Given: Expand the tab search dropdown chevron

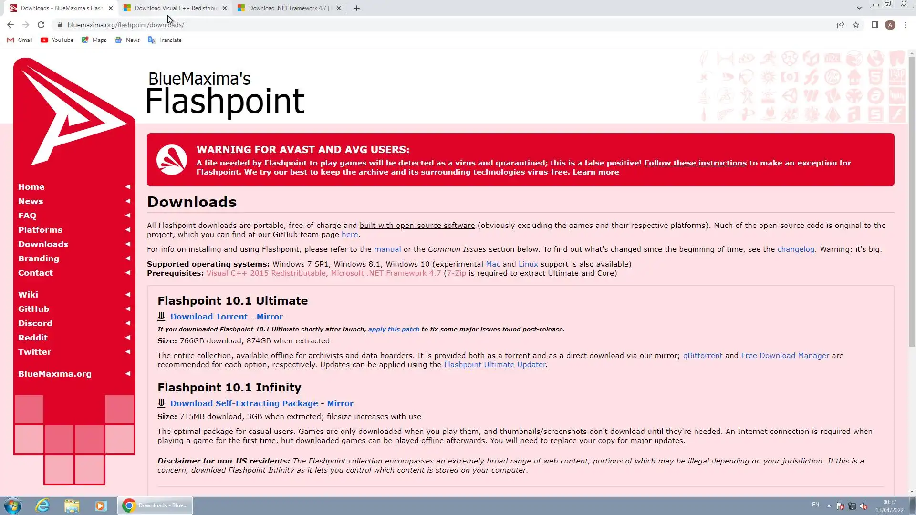Looking at the screenshot, I should [859, 8].
